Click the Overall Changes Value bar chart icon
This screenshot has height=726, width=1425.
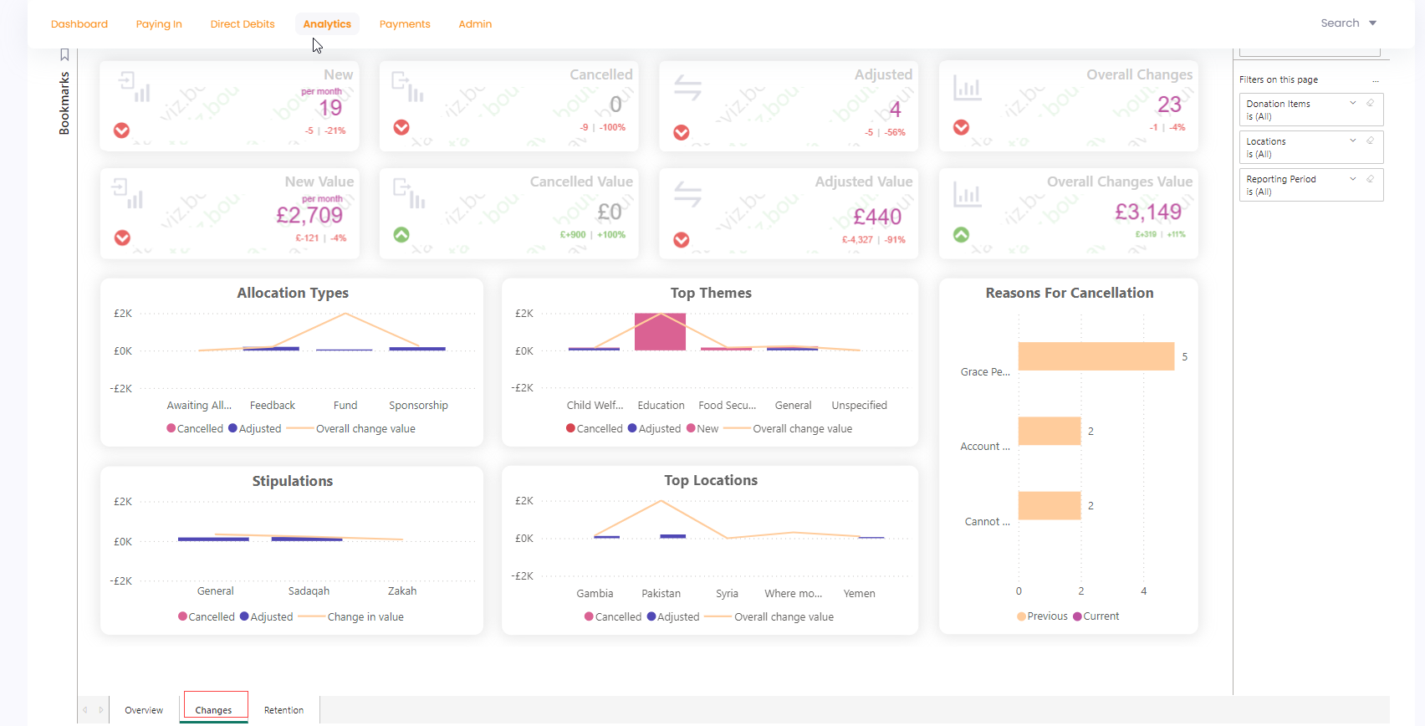click(968, 194)
